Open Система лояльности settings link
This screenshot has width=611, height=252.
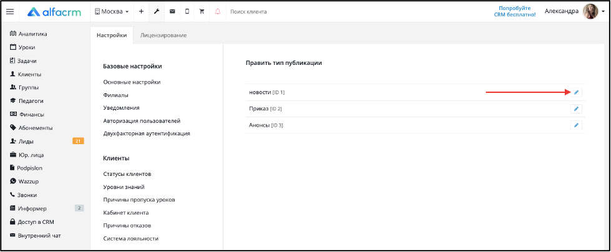coord(130,238)
